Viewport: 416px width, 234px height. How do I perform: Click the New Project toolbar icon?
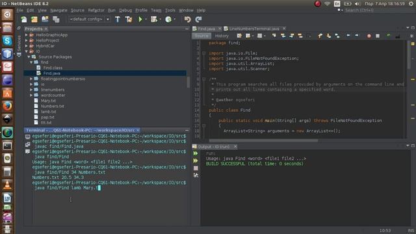(34, 19)
